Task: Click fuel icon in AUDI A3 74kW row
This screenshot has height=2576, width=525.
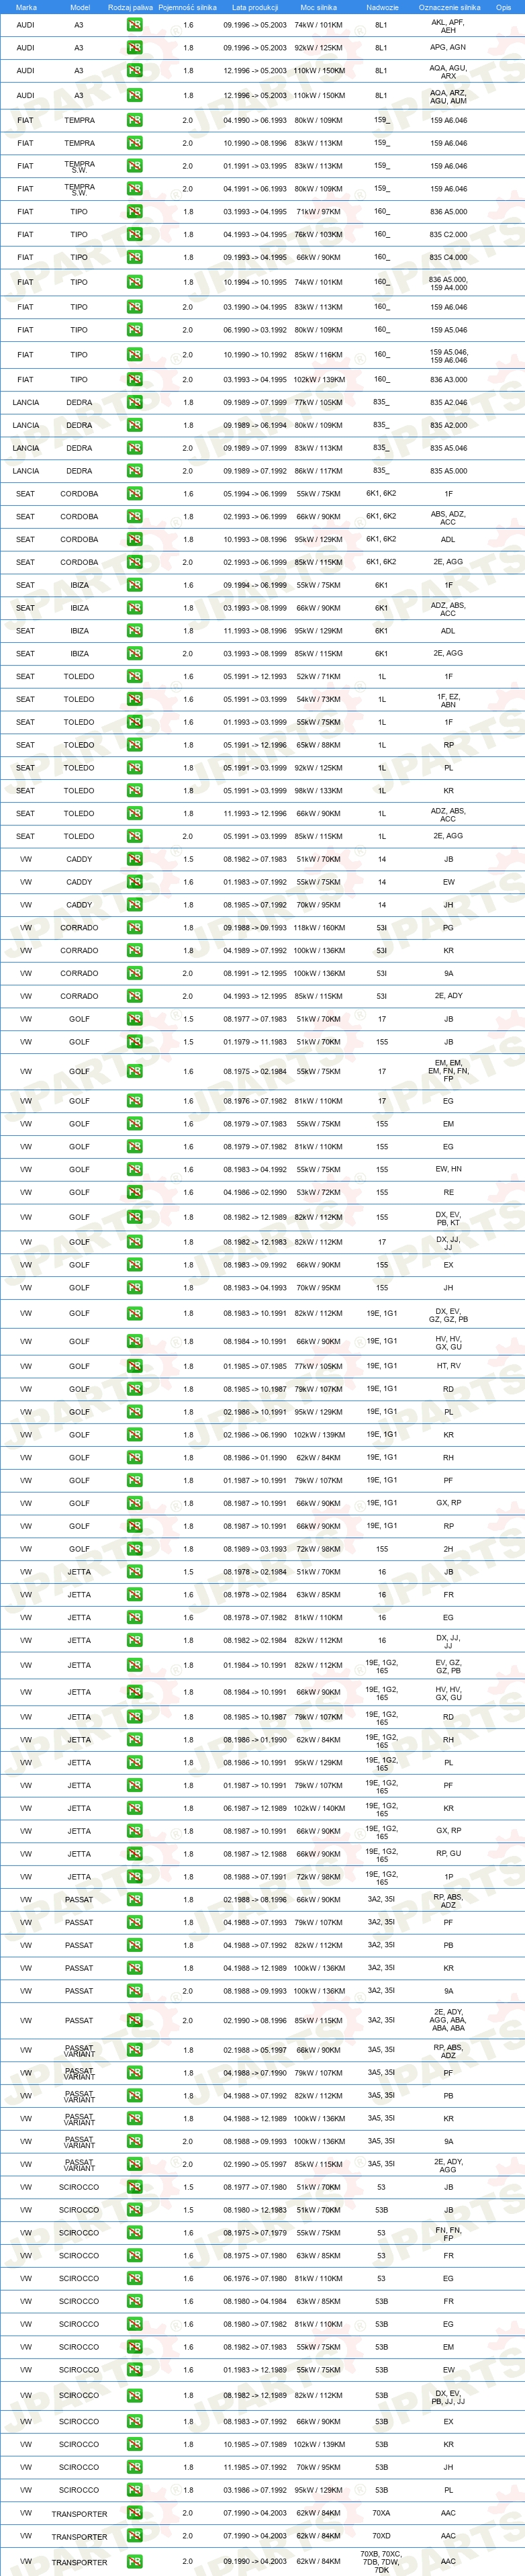Action: tap(134, 25)
